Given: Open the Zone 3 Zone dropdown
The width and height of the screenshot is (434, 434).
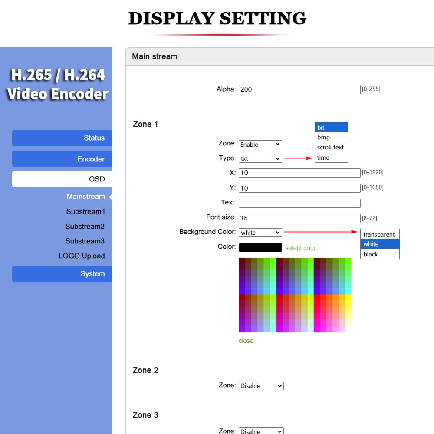Looking at the screenshot, I should (260, 431).
